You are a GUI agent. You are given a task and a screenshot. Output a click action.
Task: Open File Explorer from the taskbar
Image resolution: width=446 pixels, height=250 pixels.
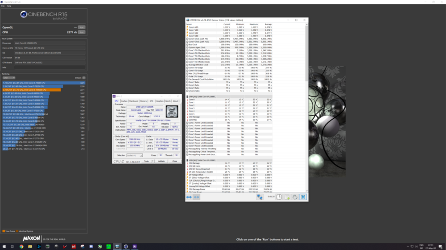coord(30,246)
